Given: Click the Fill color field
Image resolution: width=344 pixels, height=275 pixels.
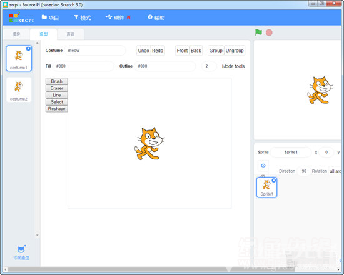Looking at the screenshot, I should [83, 66].
